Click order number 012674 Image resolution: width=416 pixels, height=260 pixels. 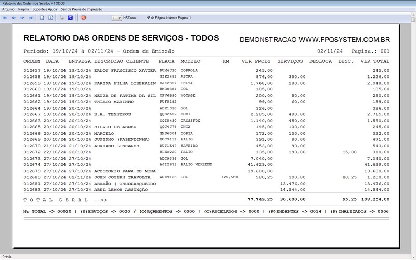pos(32,164)
